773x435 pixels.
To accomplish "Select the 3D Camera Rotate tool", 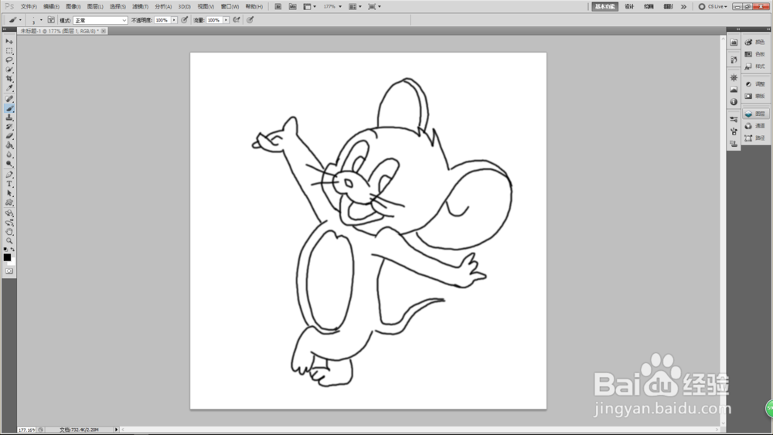I will (9, 223).
